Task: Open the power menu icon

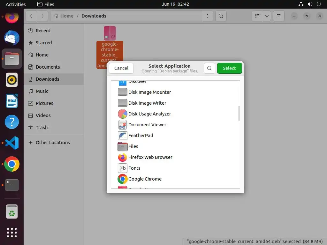Action: [319, 4]
